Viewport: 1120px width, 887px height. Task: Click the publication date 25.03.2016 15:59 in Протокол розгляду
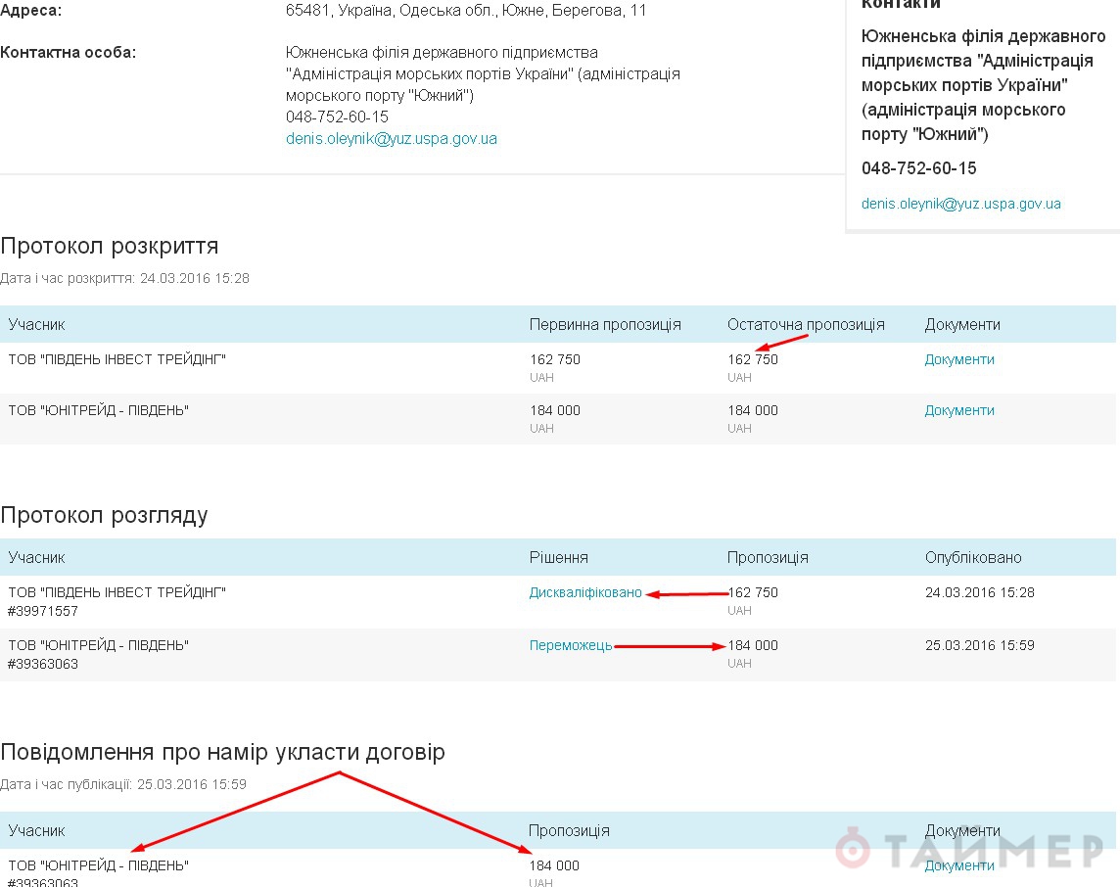point(979,645)
